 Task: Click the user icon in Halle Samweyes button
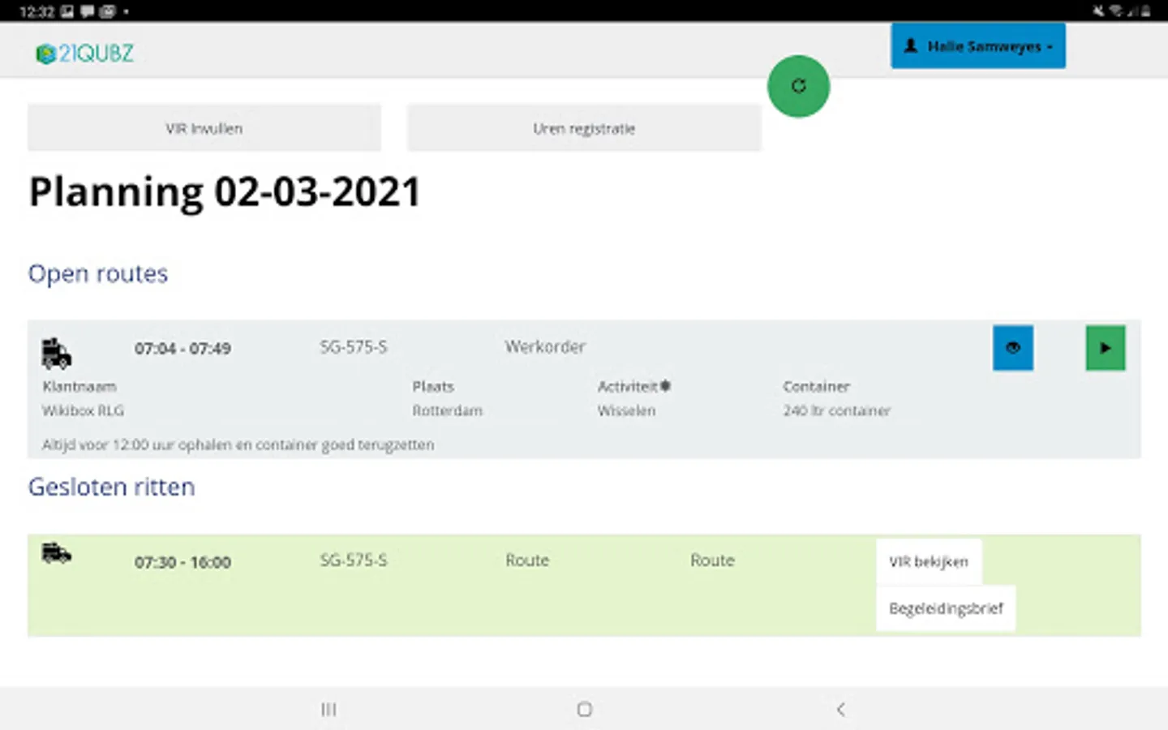pos(911,46)
